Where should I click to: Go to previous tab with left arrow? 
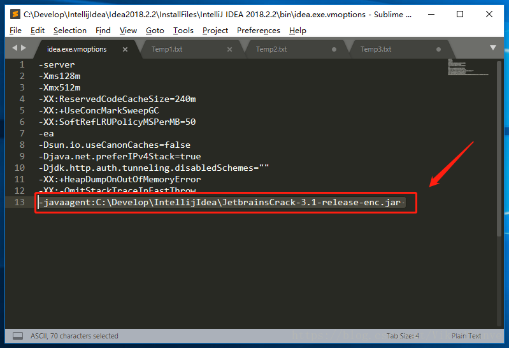coord(15,48)
